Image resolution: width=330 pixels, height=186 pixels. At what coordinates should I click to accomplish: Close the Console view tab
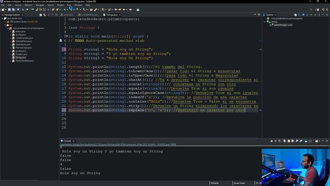pos(73,141)
